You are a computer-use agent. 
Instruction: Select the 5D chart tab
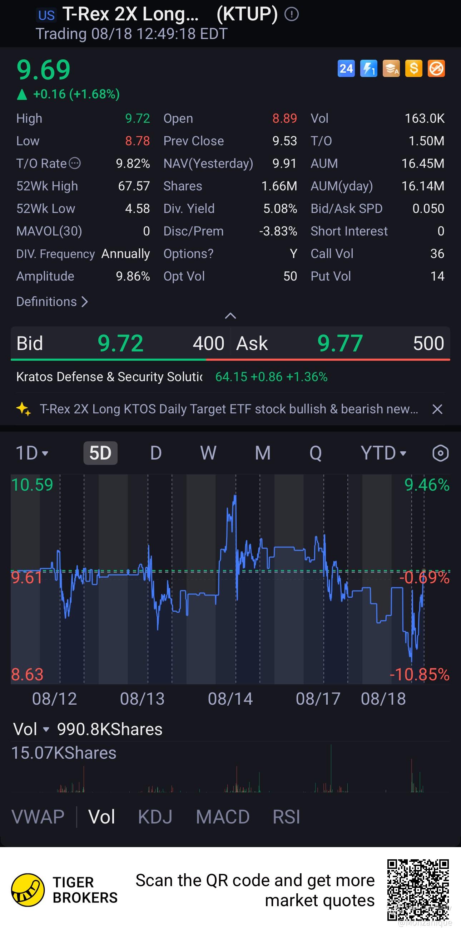click(100, 453)
